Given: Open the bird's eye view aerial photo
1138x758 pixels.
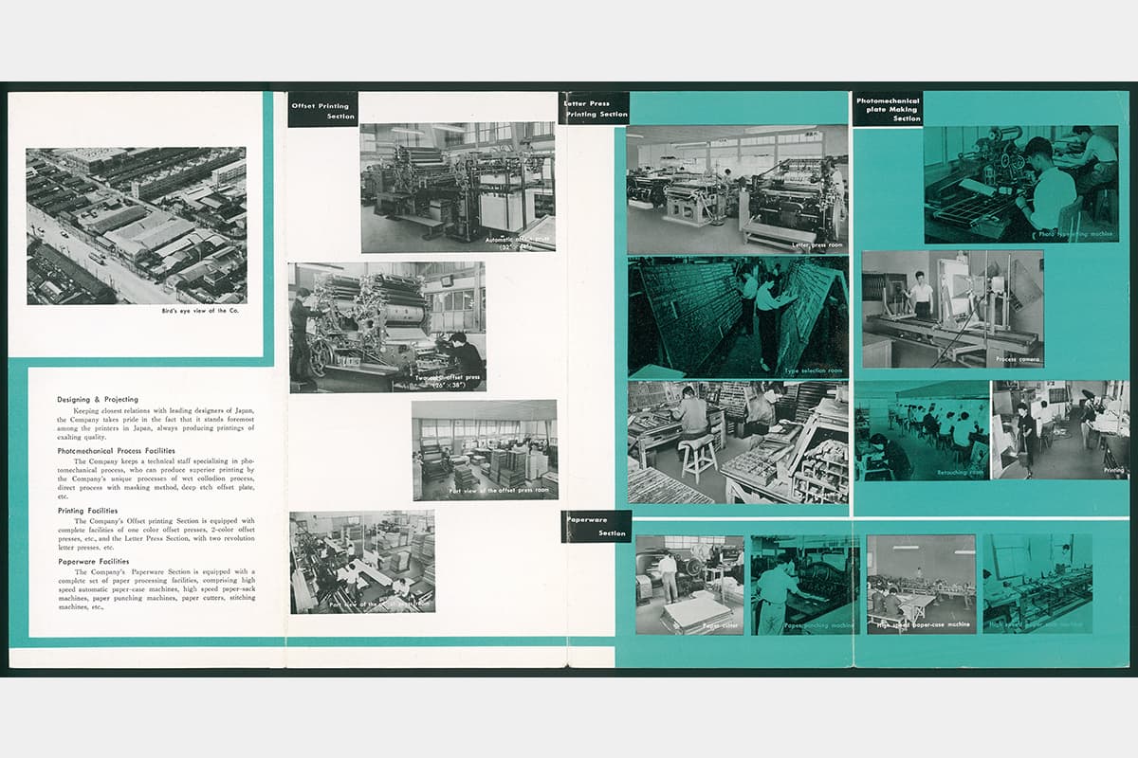Looking at the screenshot, I should (137, 226).
